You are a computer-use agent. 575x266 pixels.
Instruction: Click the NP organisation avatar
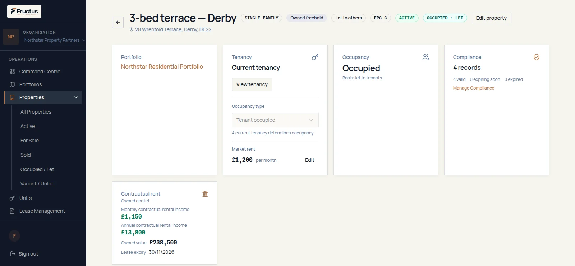pyautogui.click(x=11, y=37)
